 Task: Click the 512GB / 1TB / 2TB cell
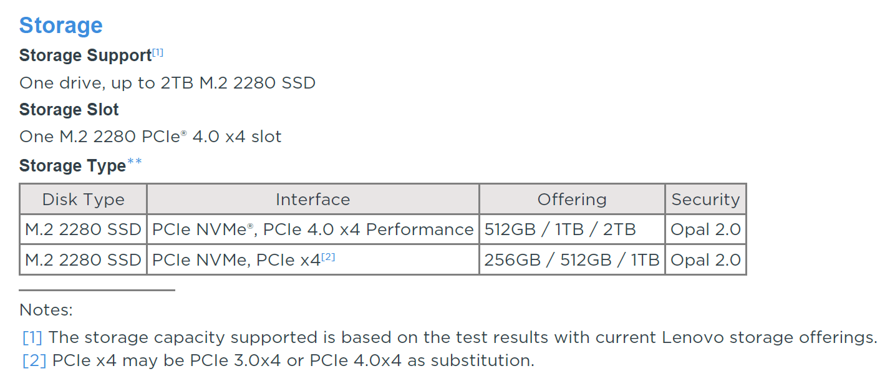572,229
